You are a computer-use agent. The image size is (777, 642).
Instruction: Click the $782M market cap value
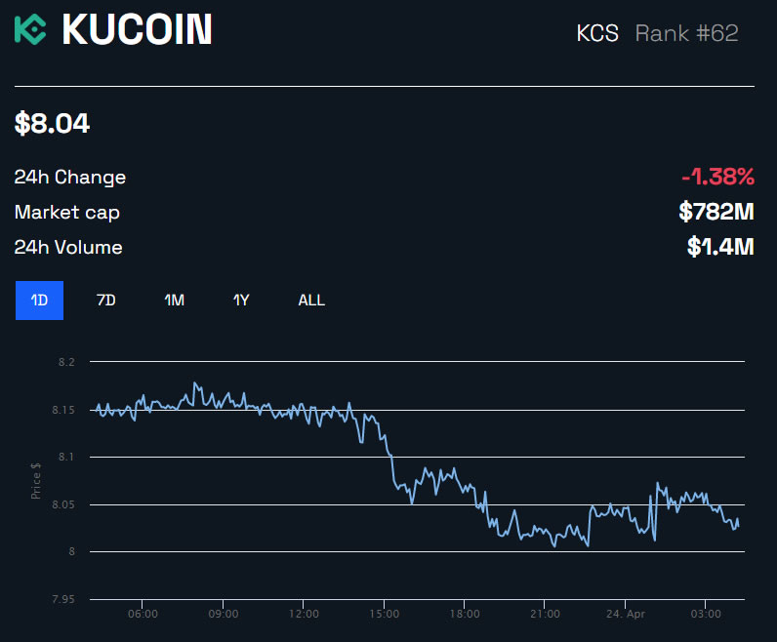pos(716,212)
